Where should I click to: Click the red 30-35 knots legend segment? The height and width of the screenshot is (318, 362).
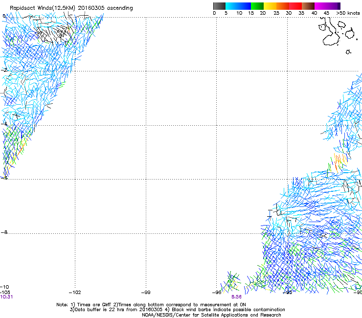[x=295, y=6]
